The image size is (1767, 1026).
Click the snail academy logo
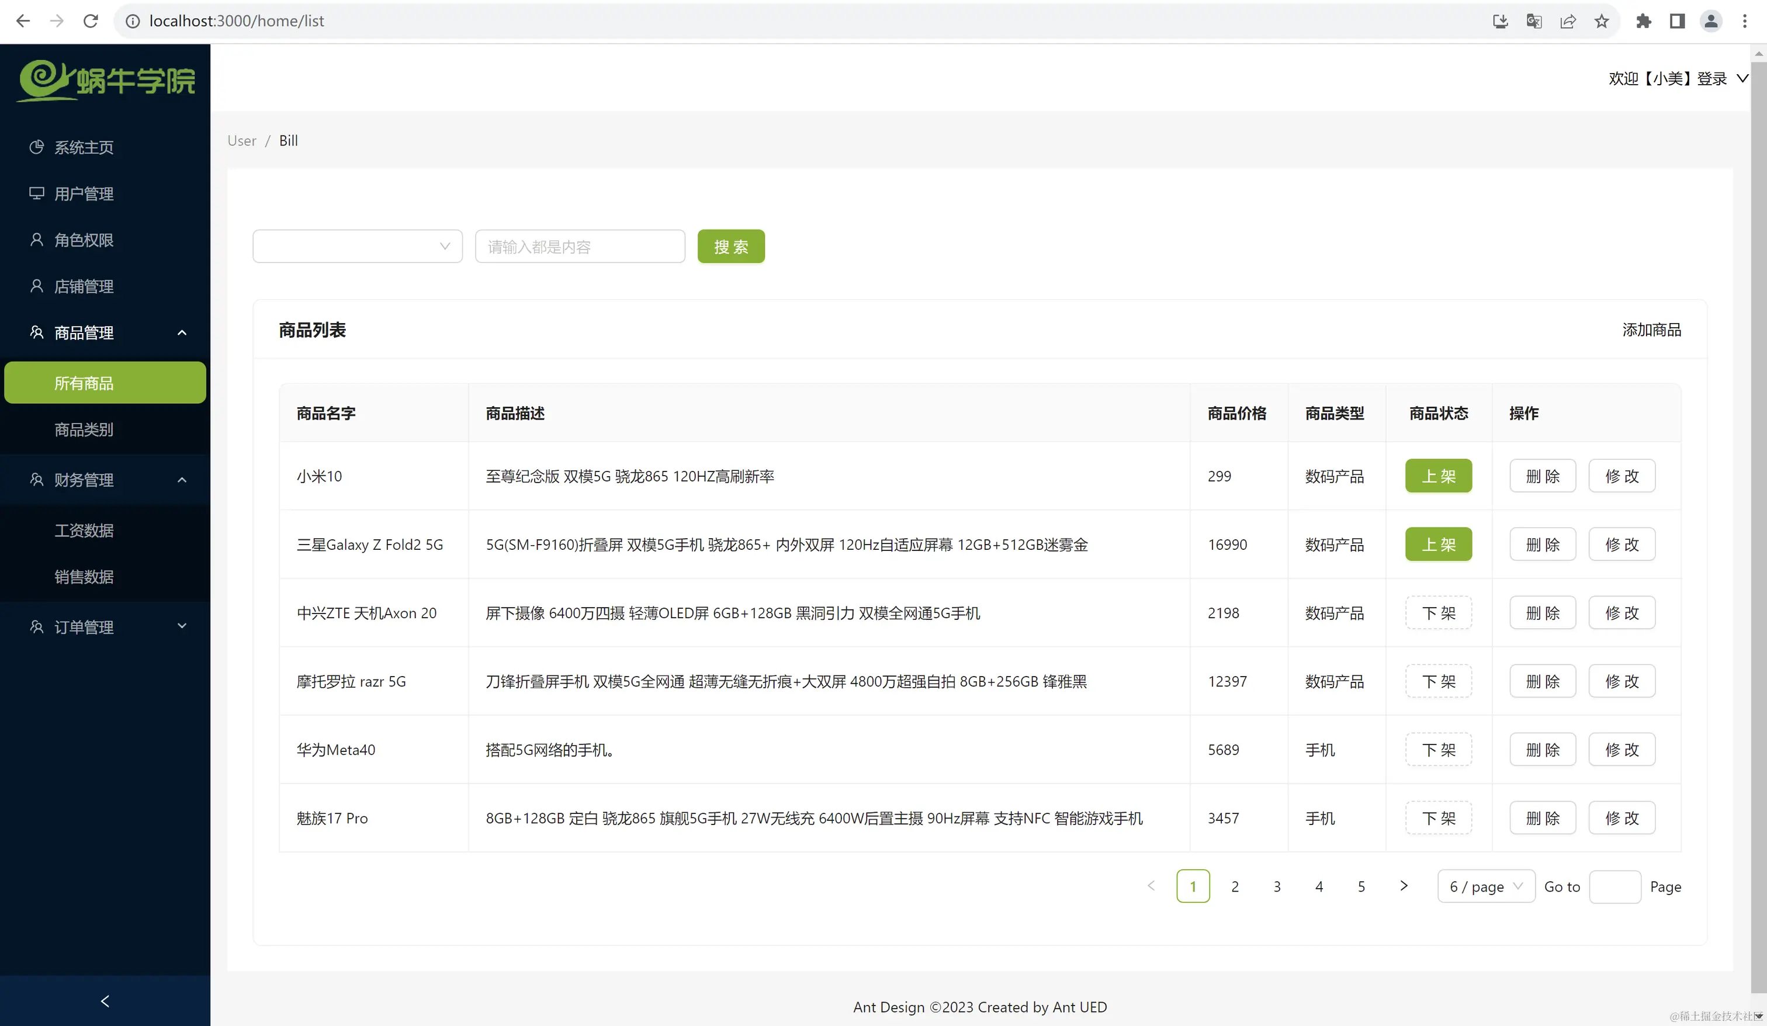106,80
